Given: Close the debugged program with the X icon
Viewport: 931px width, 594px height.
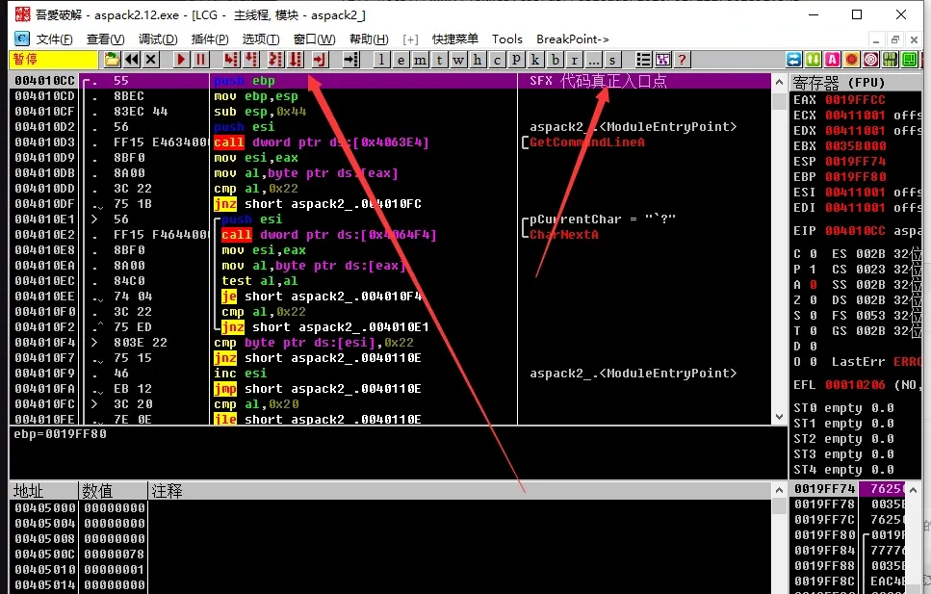Looking at the screenshot, I should point(151,60).
